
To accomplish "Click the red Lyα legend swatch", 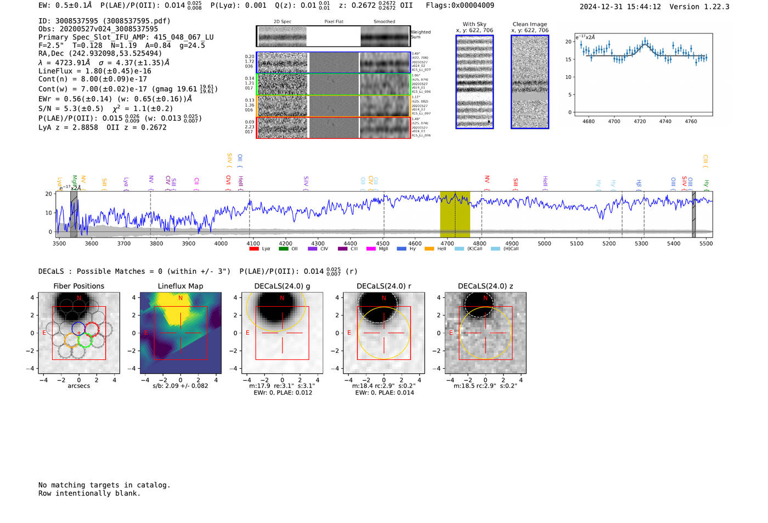I will pos(254,249).
